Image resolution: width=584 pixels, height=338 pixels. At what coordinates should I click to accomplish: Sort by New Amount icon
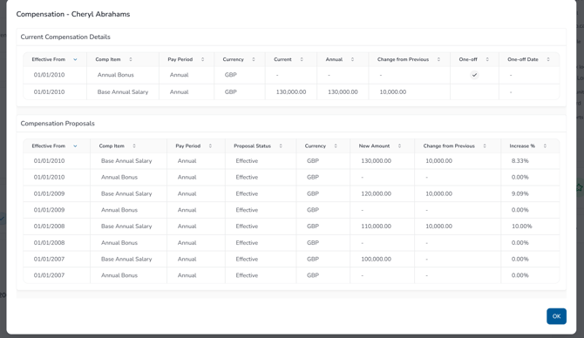coord(399,146)
